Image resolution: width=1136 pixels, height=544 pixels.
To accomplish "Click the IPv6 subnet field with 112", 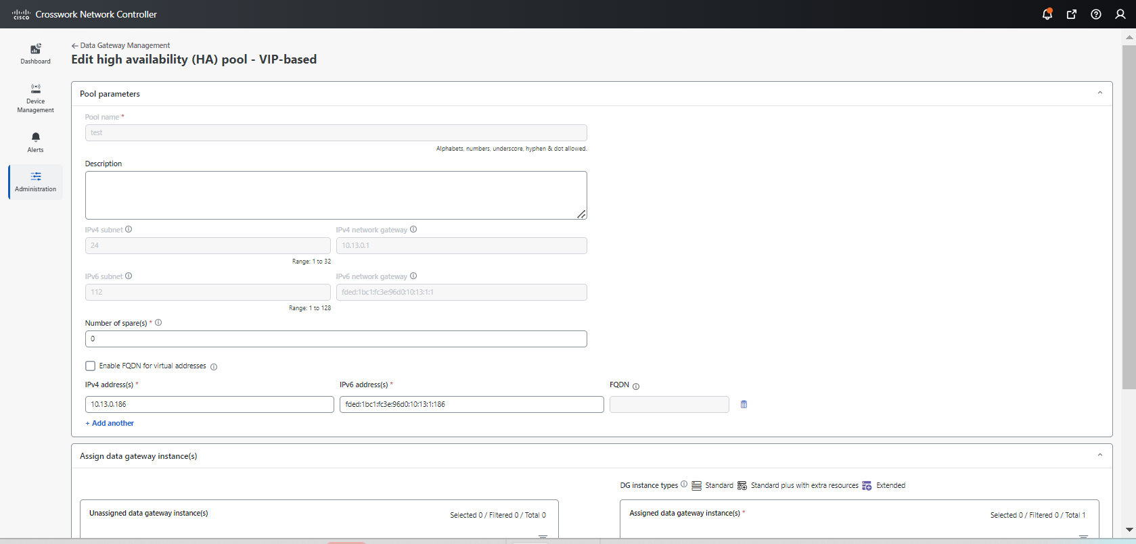I will 208,292.
